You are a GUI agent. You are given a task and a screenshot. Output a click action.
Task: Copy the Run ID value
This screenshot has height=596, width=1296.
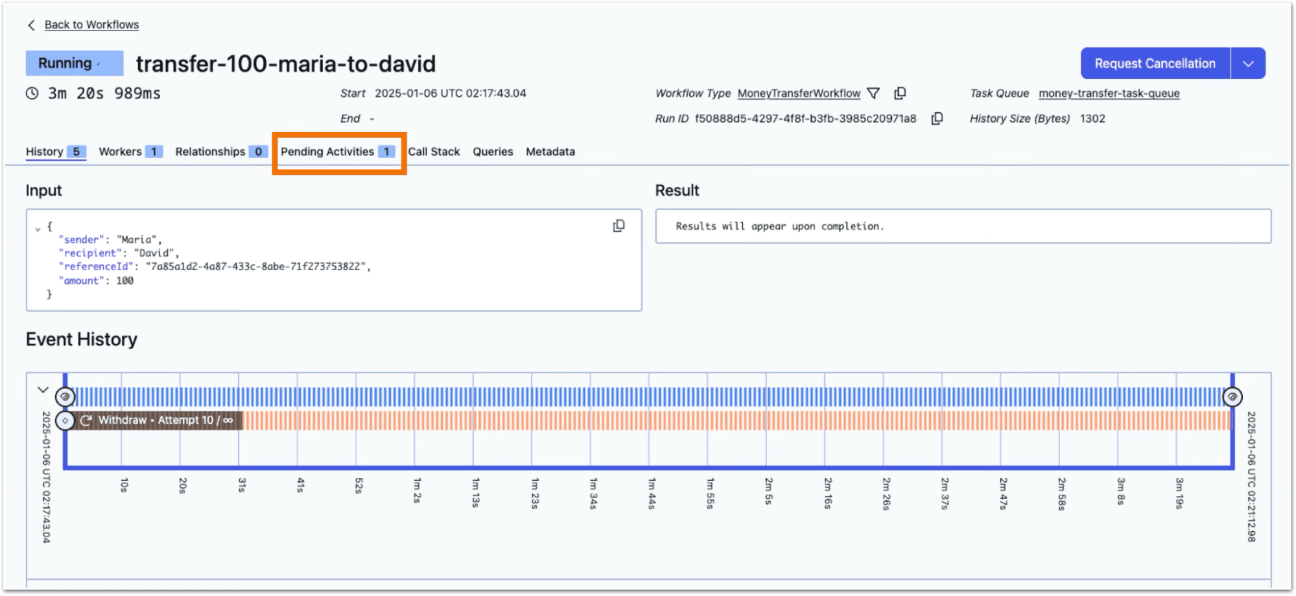(937, 119)
